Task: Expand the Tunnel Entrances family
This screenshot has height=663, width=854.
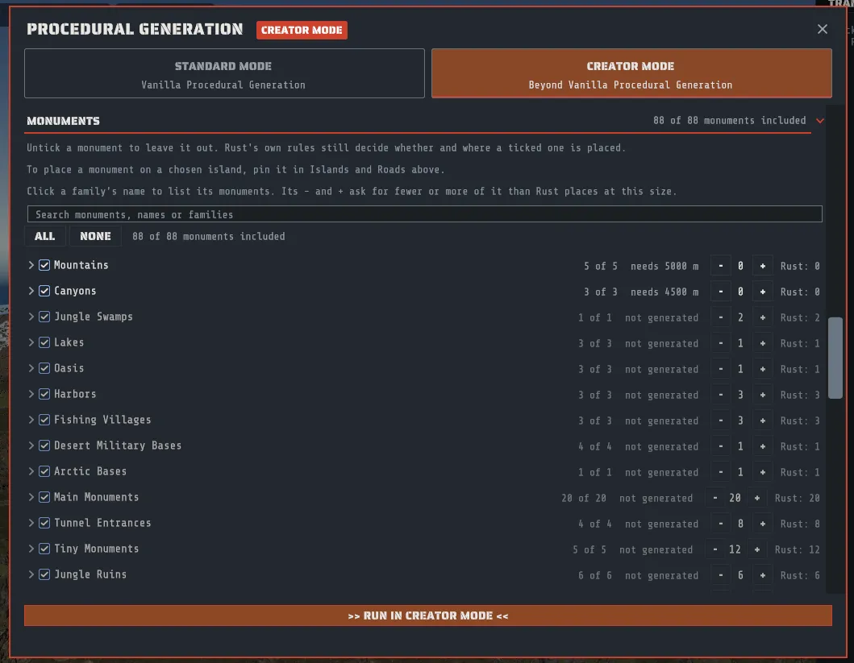Action: pyautogui.click(x=31, y=523)
